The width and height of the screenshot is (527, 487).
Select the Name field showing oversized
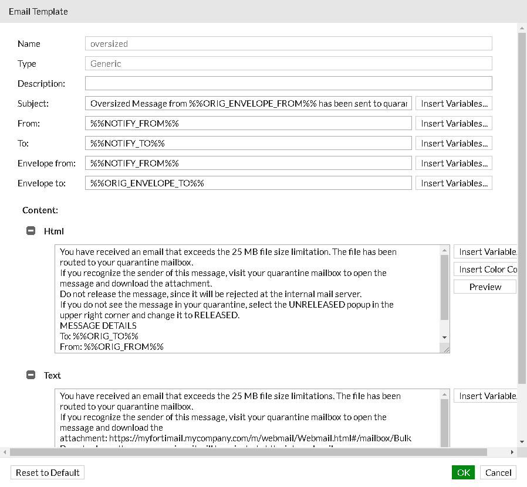(x=289, y=43)
